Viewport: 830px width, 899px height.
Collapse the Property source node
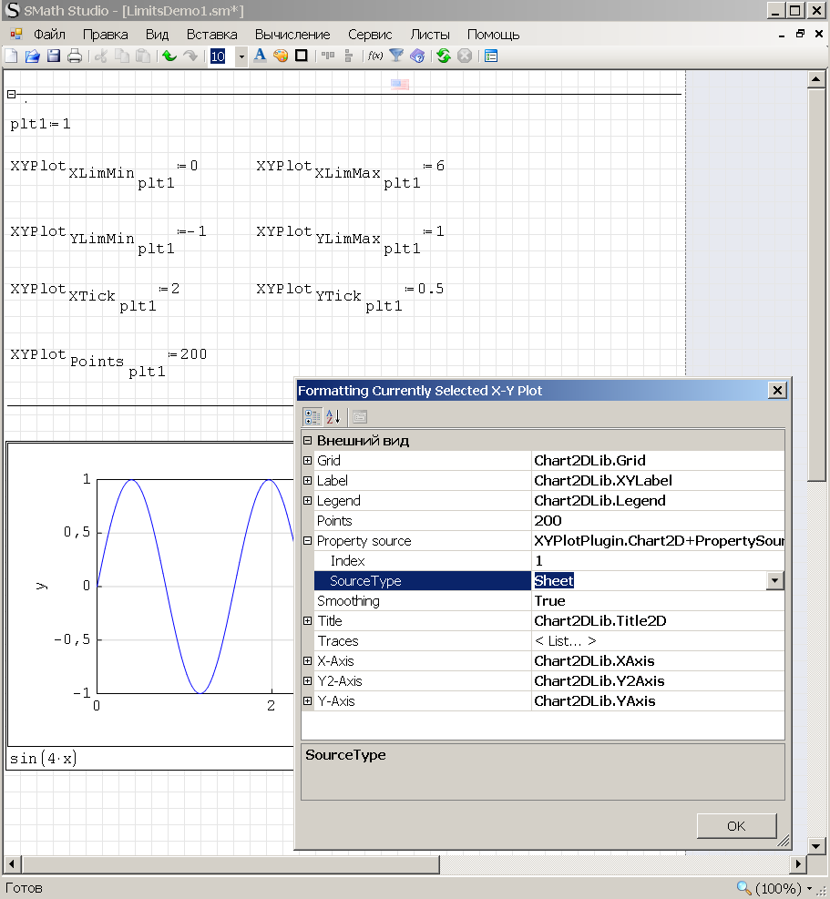pyautogui.click(x=308, y=541)
